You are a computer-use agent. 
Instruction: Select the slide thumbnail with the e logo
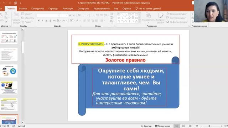coord(9,71)
